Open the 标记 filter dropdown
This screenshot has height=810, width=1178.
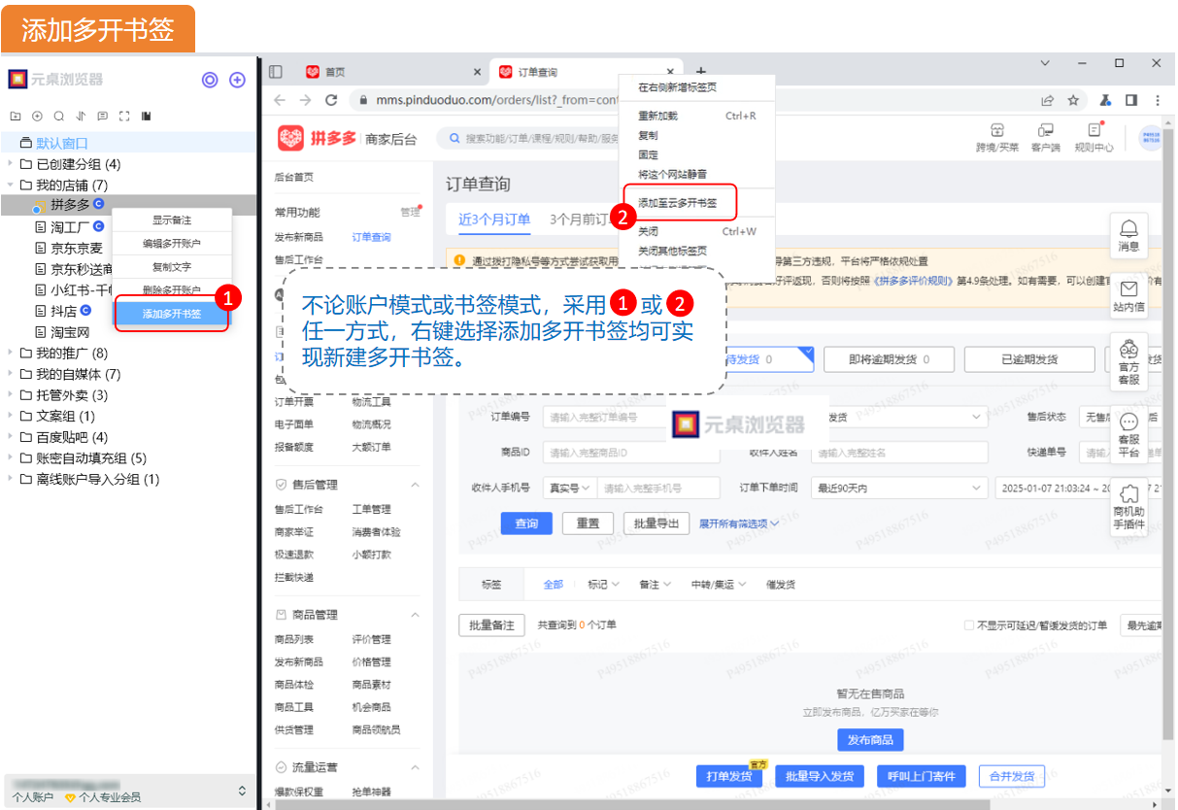coord(603,585)
